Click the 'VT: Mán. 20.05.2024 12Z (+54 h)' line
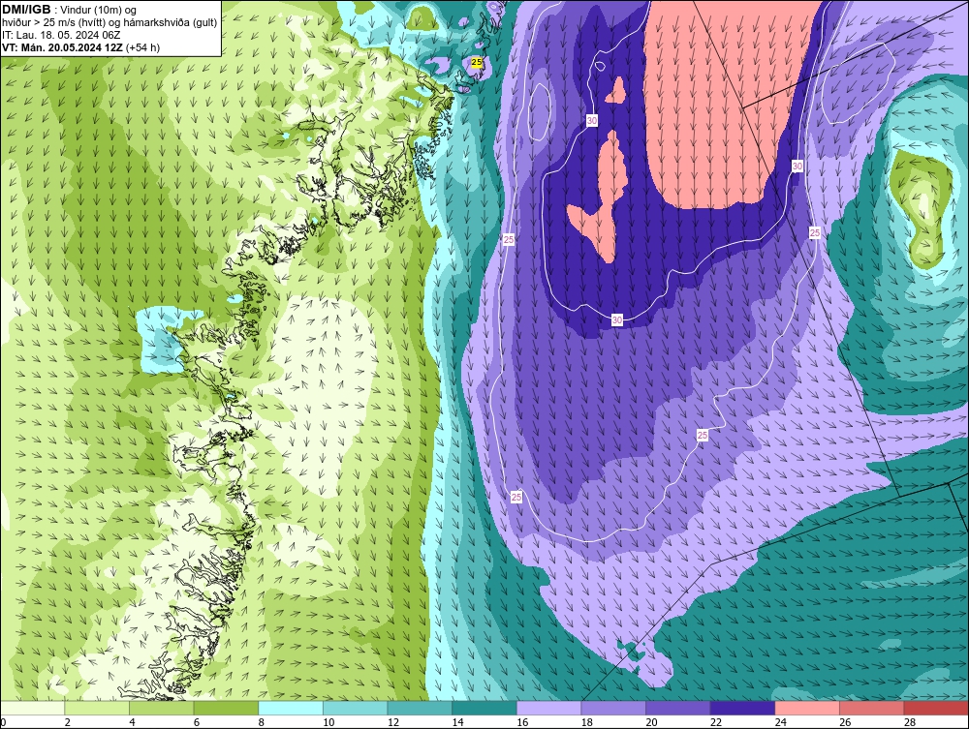The image size is (969, 729). (81, 47)
